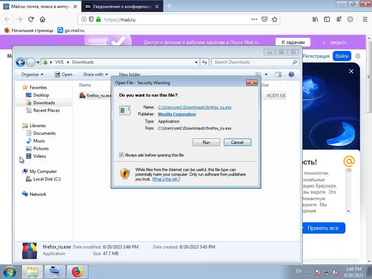
Task: Open Explorer help icon
Action: [291, 74]
